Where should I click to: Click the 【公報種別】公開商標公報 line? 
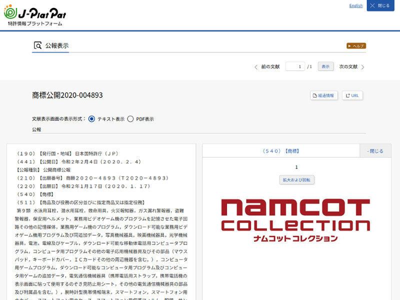coord(43,170)
